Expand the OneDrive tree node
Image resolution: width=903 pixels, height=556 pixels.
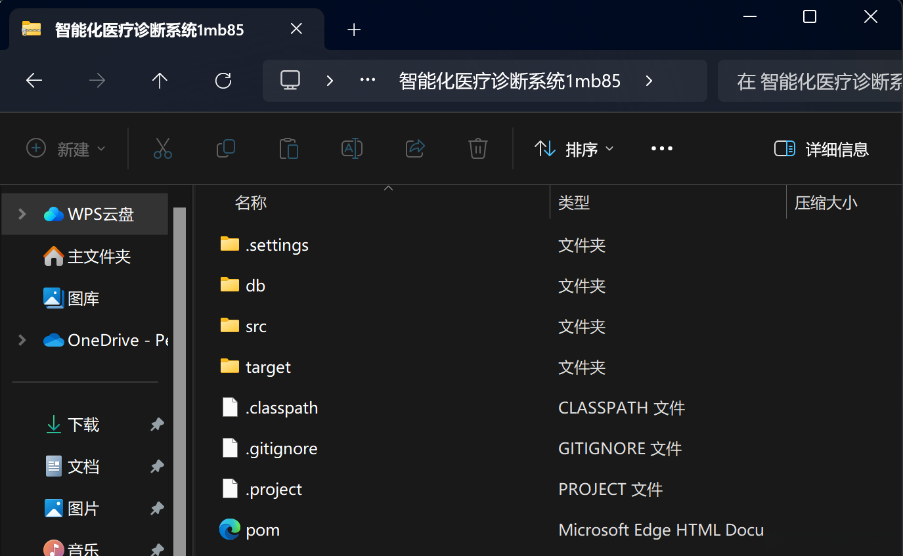22,340
